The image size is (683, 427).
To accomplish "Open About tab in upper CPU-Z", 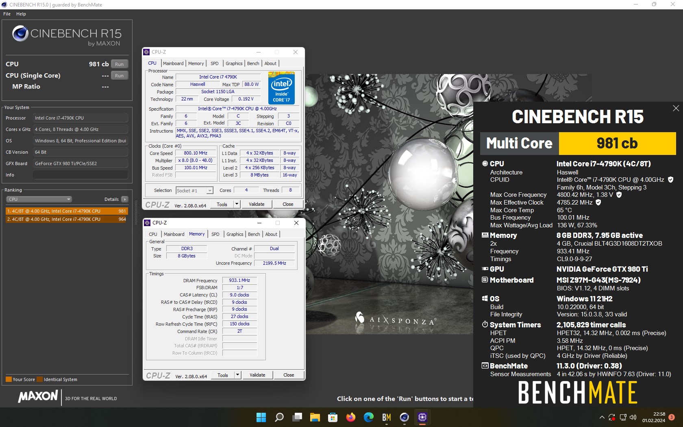I will click(x=270, y=63).
